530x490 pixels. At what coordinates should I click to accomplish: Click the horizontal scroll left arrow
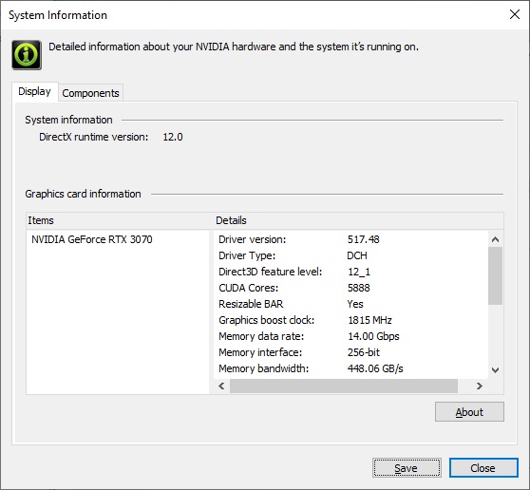221,386
